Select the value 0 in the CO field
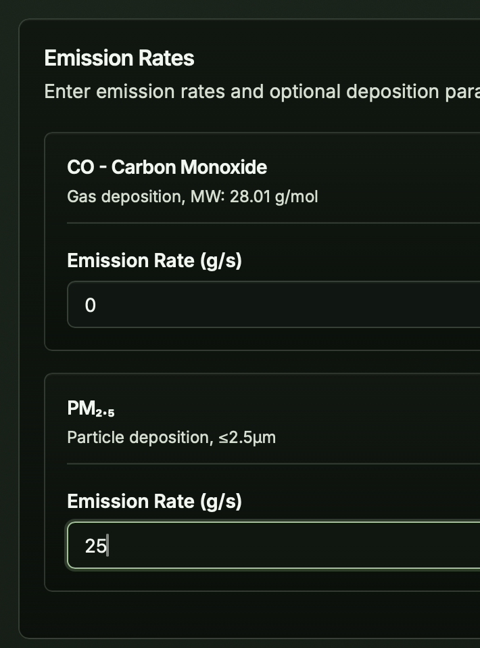 (x=90, y=305)
